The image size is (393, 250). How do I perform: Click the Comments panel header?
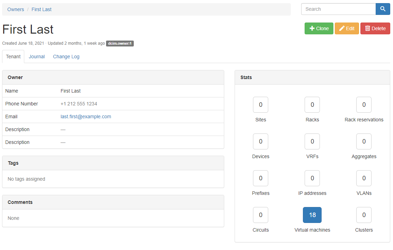113,202
